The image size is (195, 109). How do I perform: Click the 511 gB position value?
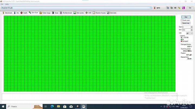coord(189,55)
